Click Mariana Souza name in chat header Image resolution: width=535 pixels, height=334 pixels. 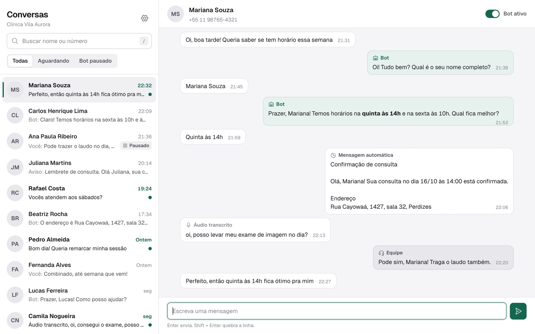[x=211, y=10]
